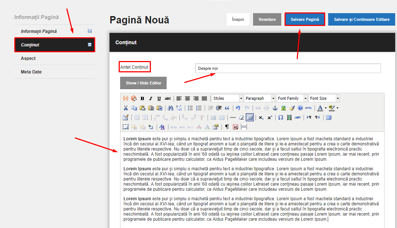Viewport: 397px width, 228px height.
Task: Open the HTML source editor
Action: (309, 108)
